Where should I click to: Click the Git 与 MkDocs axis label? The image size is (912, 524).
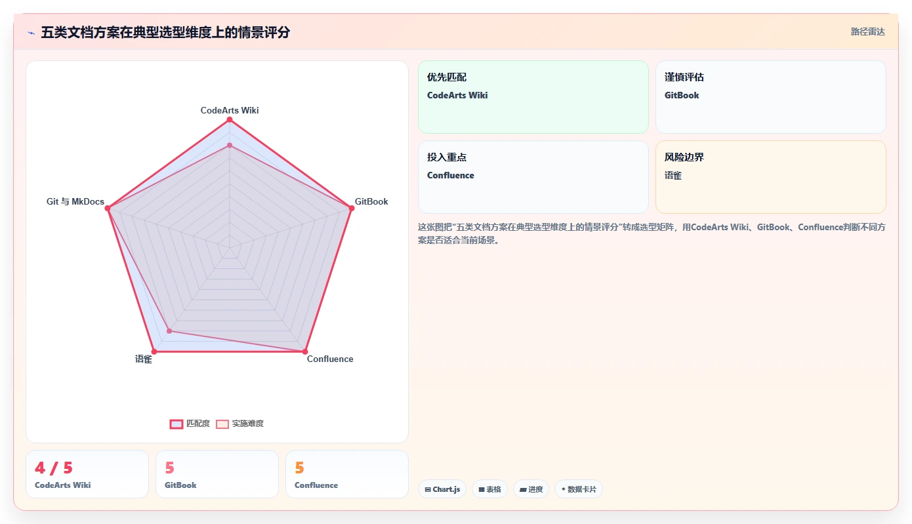(75, 201)
